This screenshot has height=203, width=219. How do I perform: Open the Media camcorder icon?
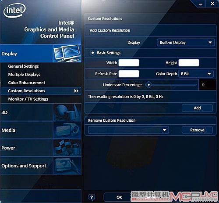point(67,130)
